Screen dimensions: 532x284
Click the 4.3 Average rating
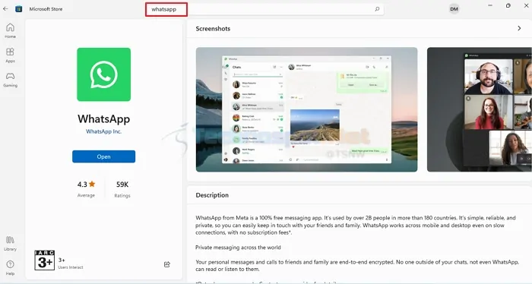click(x=86, y=189)
